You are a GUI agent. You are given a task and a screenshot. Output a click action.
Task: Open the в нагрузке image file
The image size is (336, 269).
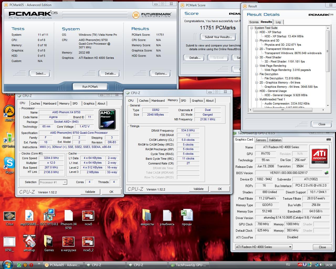pyautogui.click(x=69, y=244)
